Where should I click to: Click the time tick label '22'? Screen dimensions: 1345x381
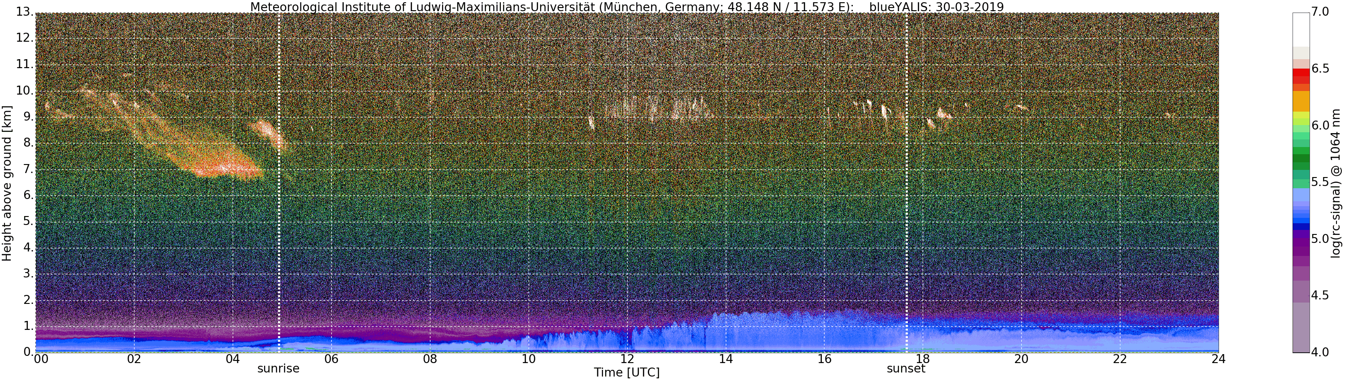[x=1120, y=359]
